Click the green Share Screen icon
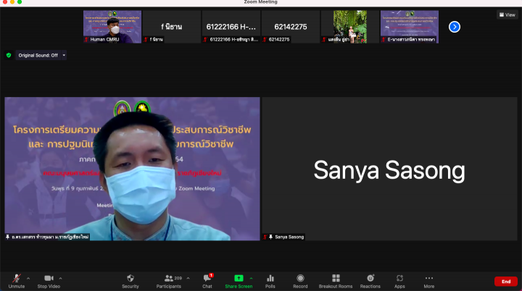 point(238,278)
